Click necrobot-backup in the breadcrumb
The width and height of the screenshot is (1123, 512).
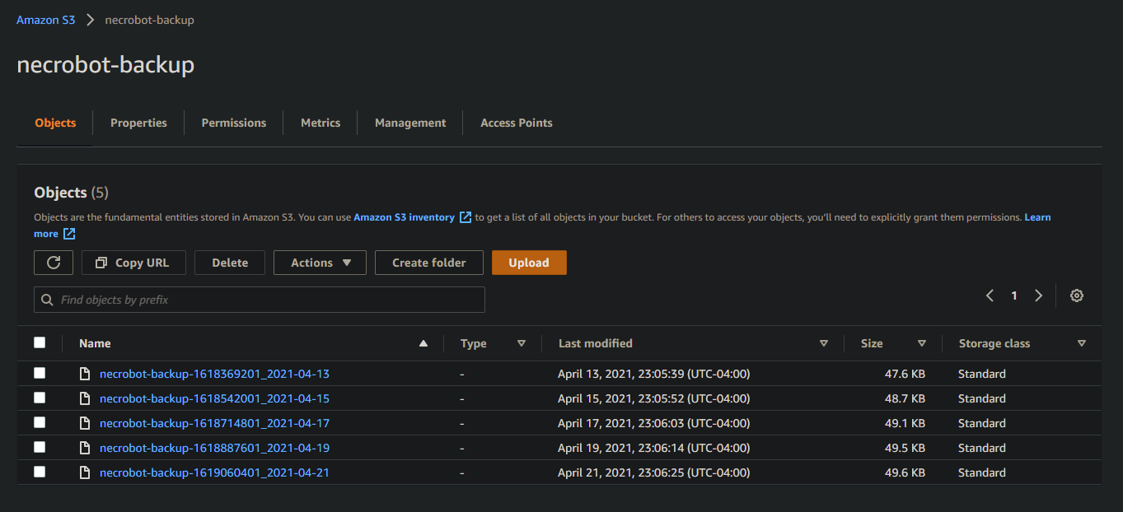pyautogui.click(x=150, y=20)
